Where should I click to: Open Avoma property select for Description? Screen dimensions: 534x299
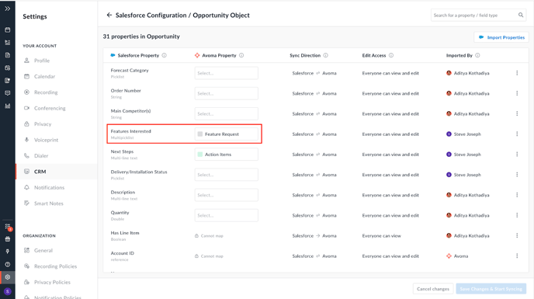tap(226, 195)
